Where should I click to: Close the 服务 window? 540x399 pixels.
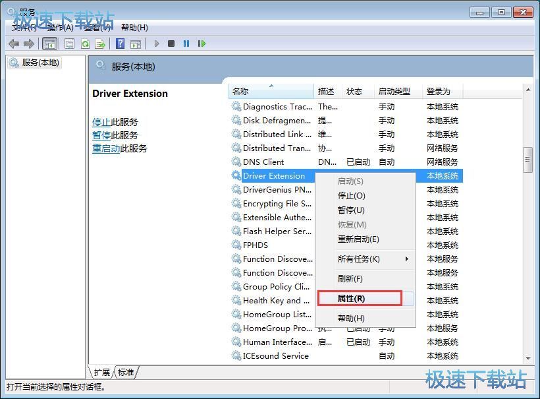(x=523, y=13)
